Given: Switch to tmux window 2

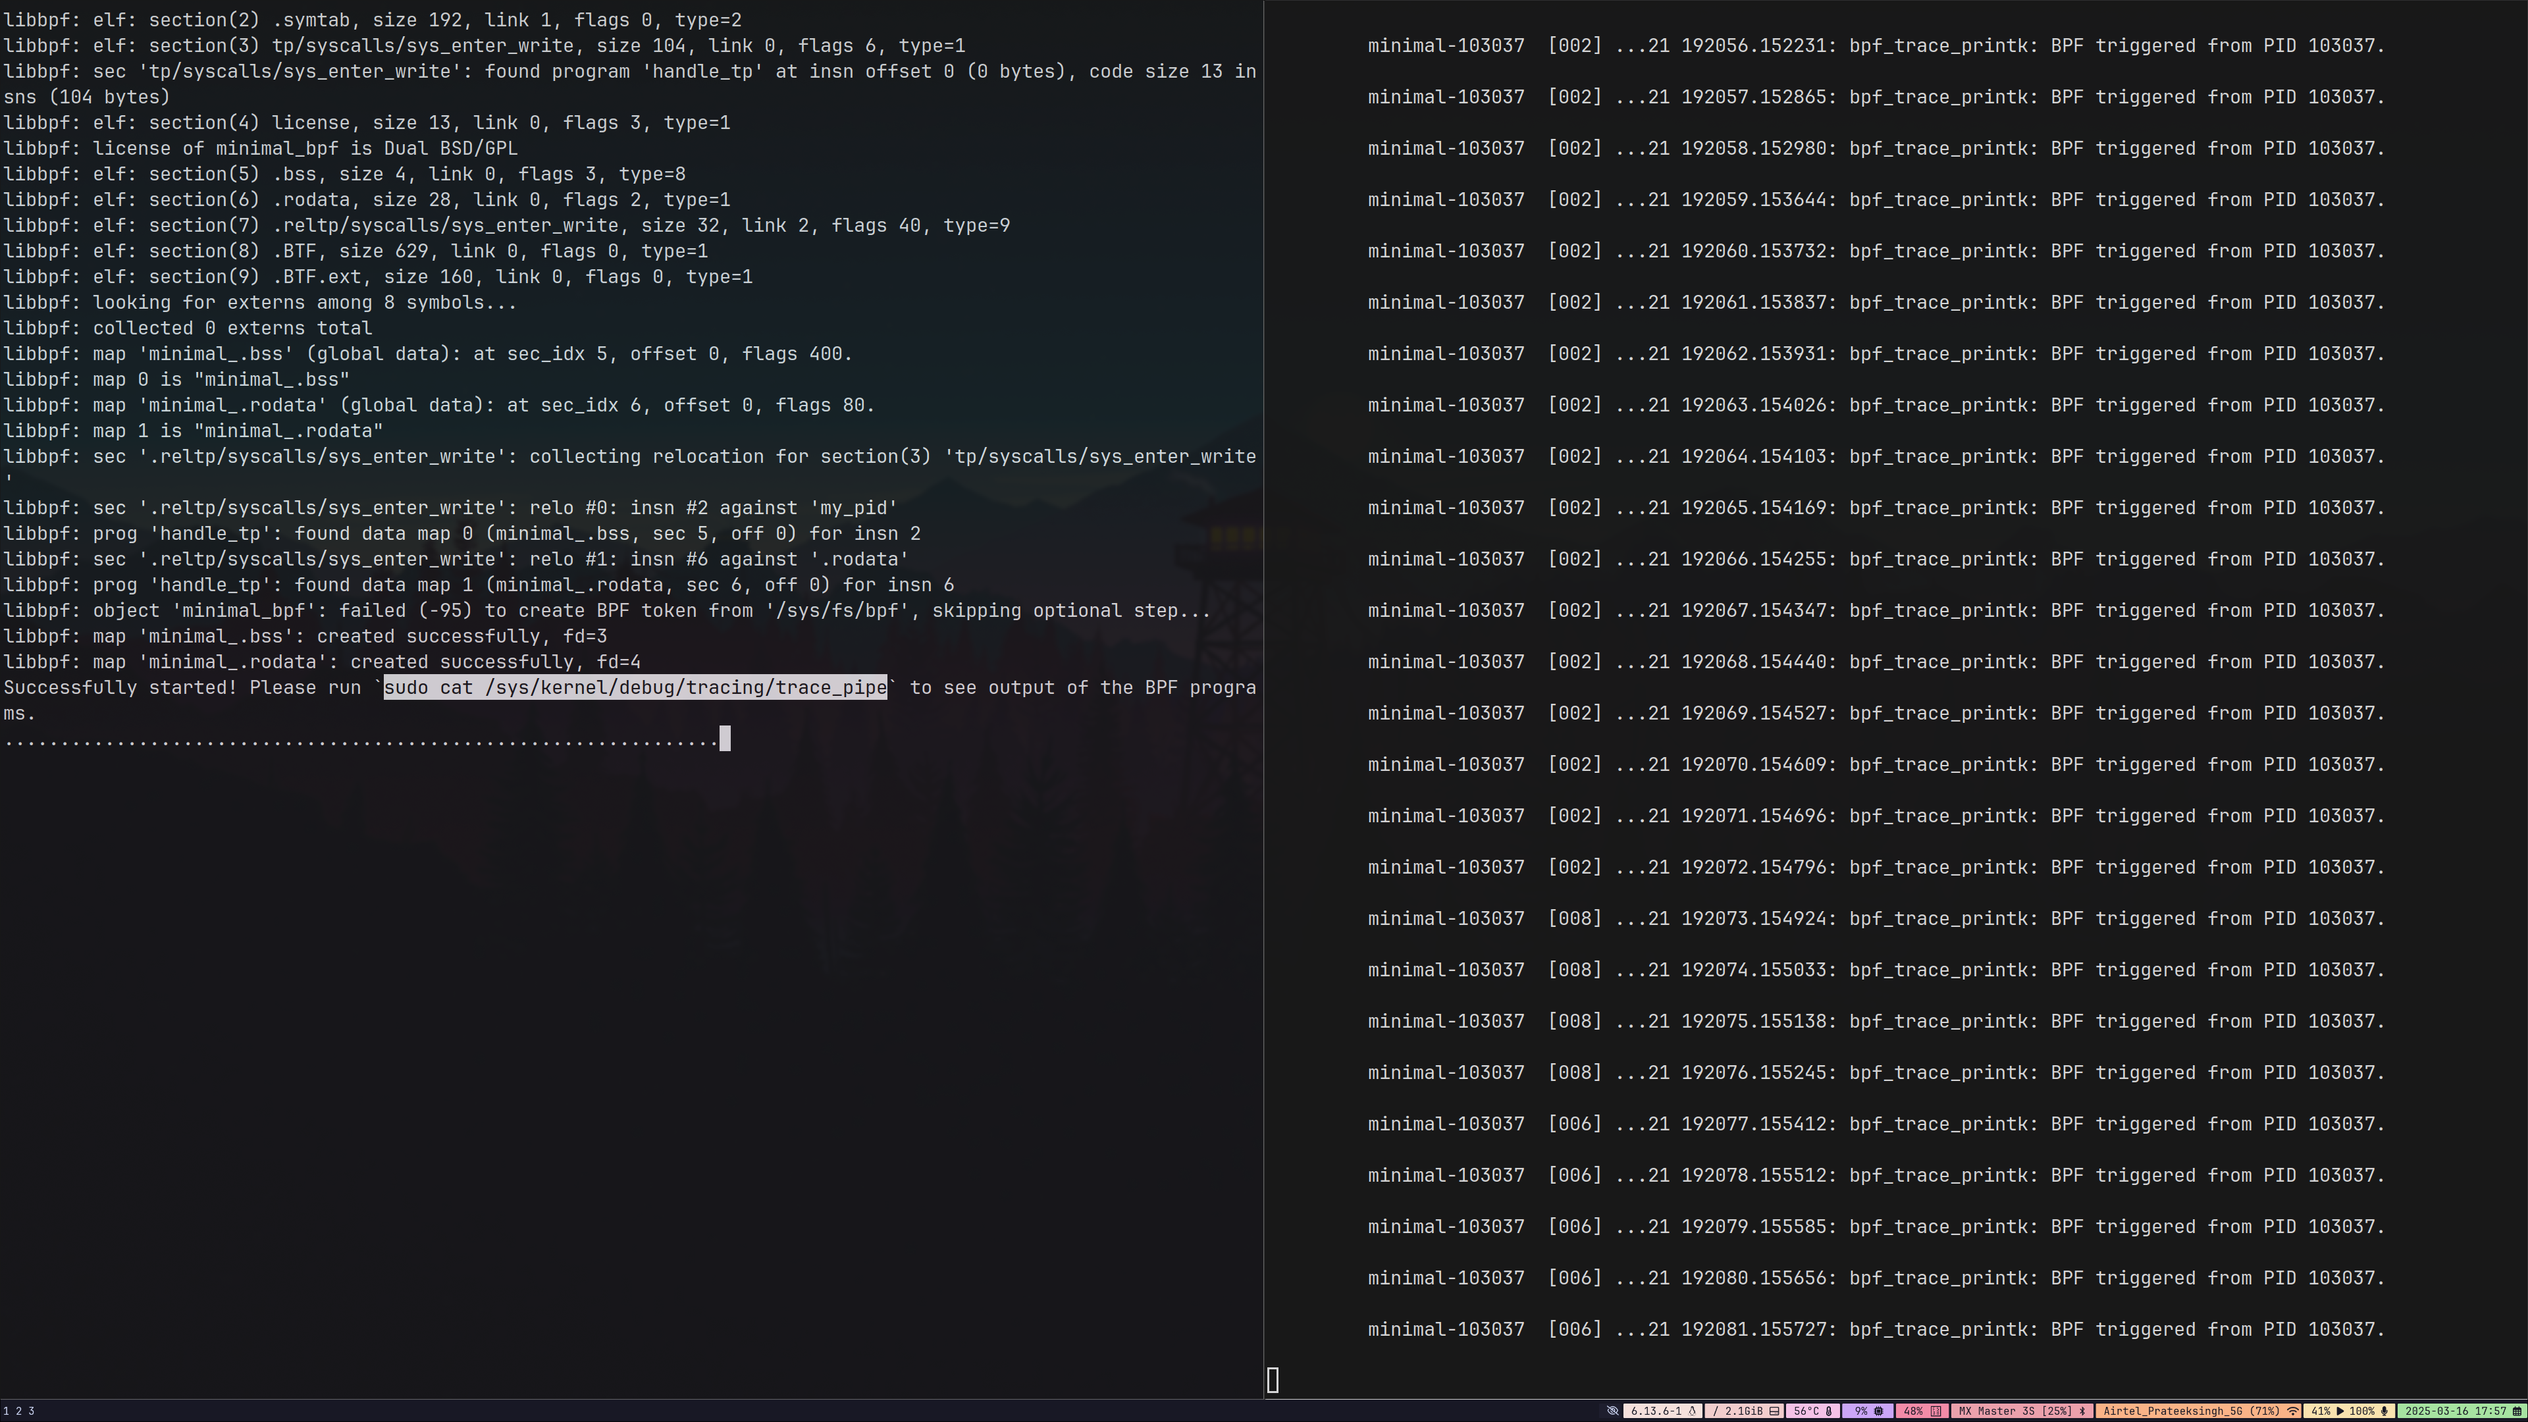Looking at the screenshot, I should point(18,1410).
